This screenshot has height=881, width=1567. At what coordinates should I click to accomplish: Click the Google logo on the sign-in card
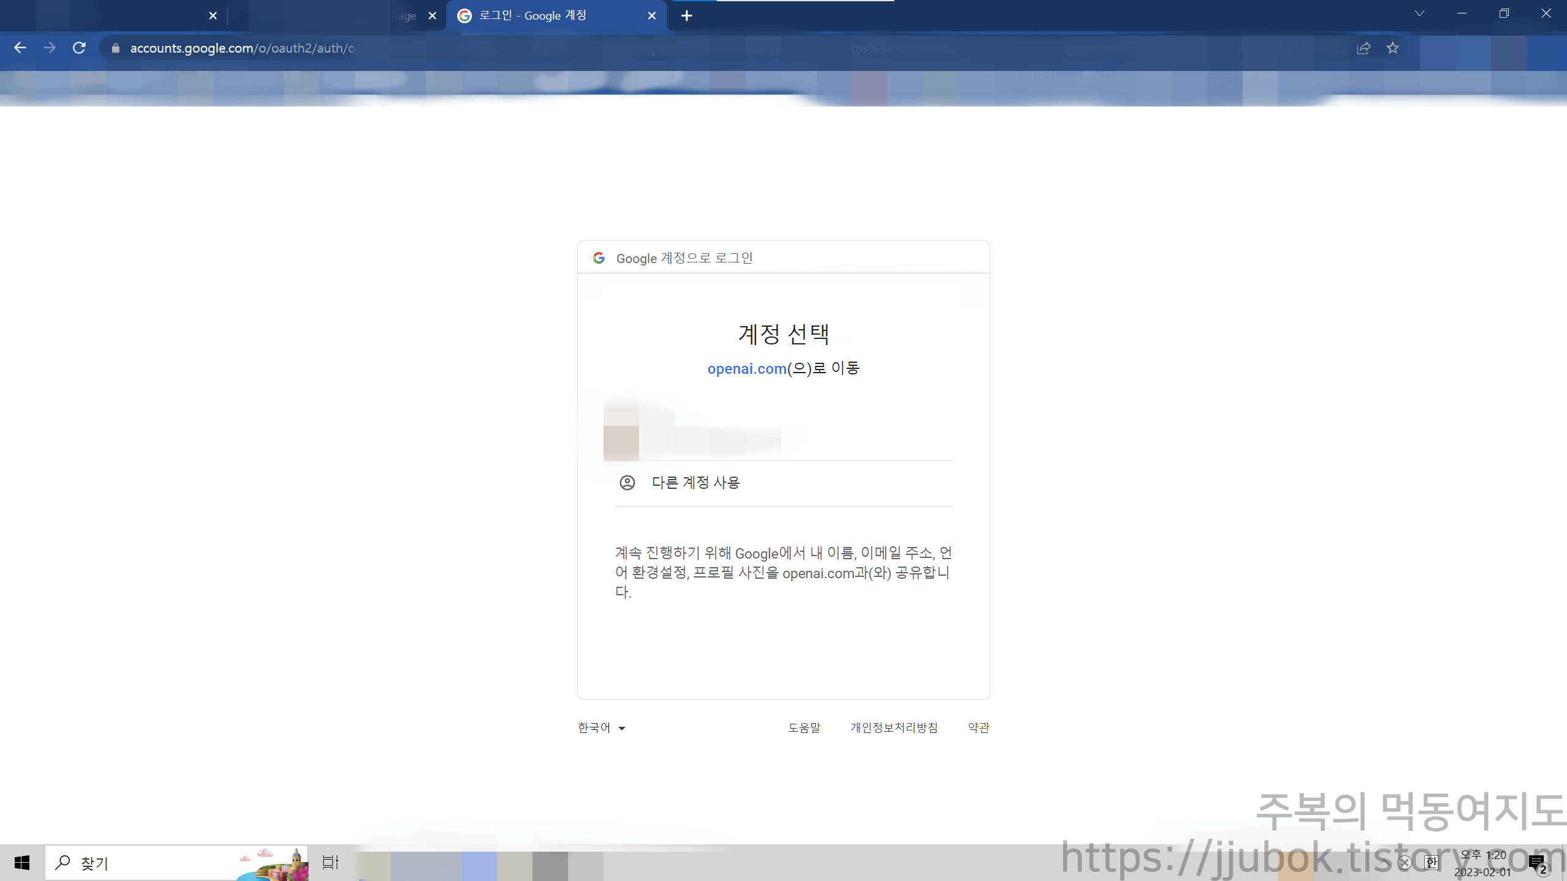[x=599, y=258]
